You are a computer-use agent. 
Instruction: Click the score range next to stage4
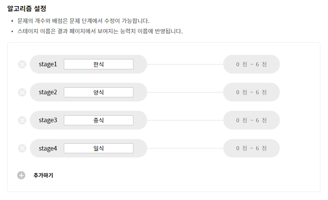coord(251,148)
